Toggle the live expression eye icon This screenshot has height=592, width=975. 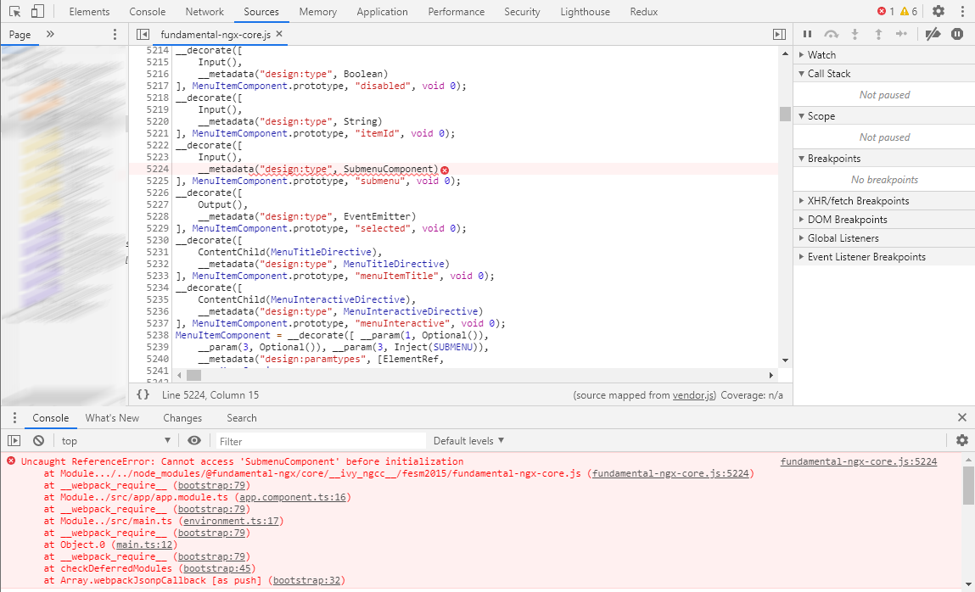[194, 440]
